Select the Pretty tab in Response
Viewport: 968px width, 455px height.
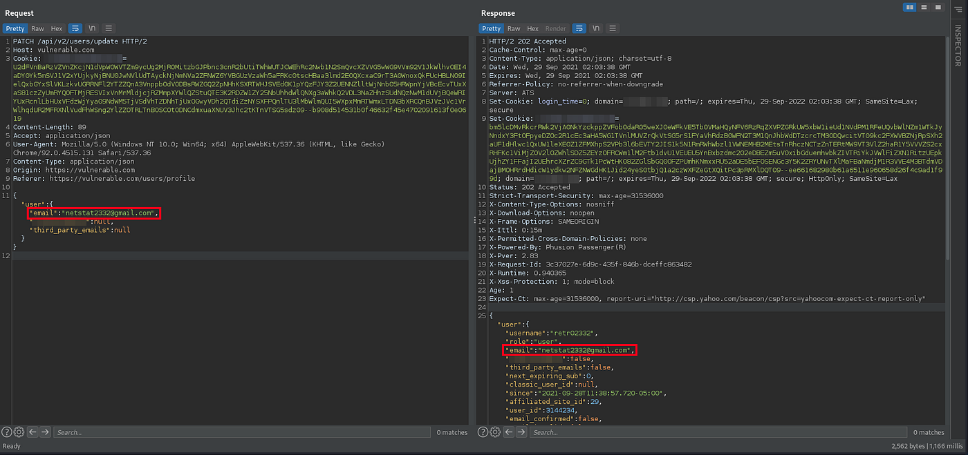click(x=492, y=28)
